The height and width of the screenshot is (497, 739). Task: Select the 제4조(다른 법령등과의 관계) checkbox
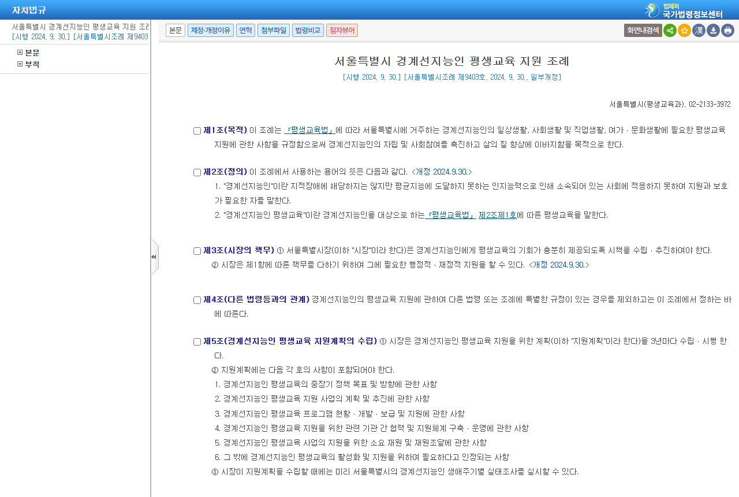pos(197,300)
